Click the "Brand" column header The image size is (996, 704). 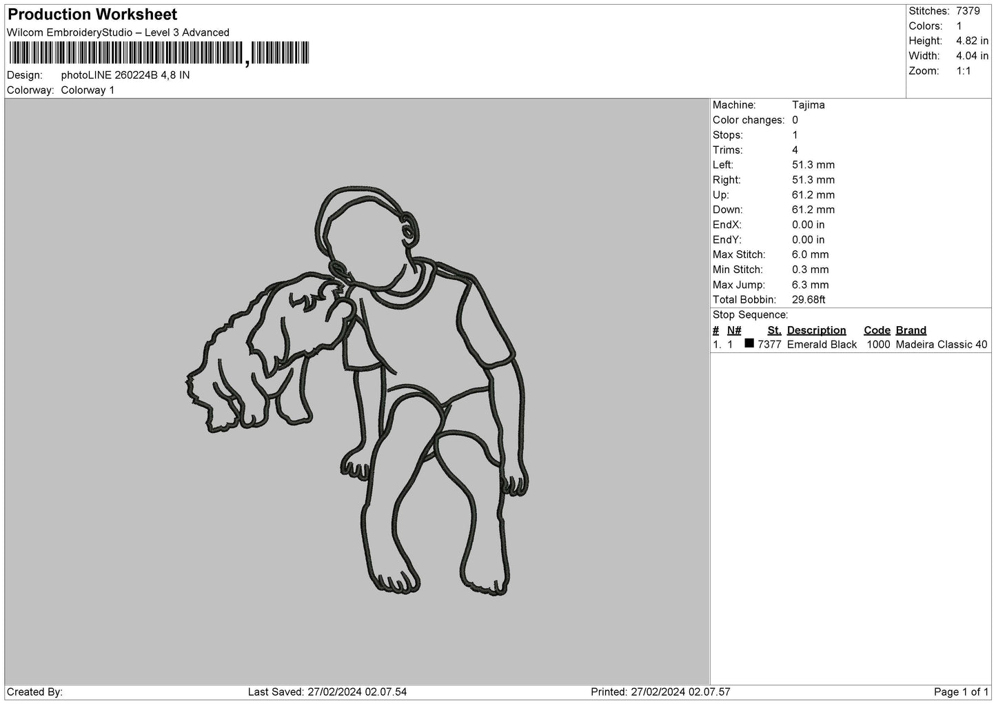pyautogui.click(x=911, y=330)
